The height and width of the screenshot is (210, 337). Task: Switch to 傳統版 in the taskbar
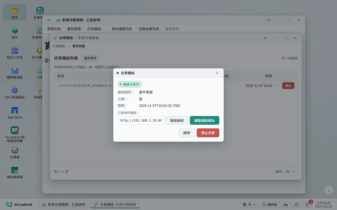coord(270,204)
